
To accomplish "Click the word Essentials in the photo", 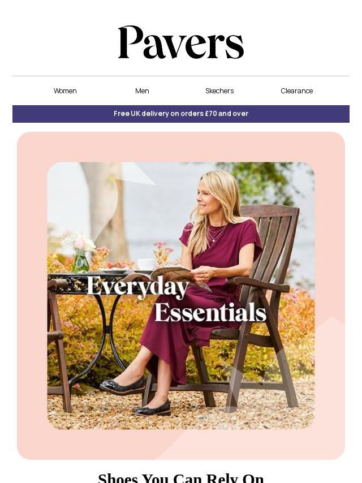I will pos(210,312).
